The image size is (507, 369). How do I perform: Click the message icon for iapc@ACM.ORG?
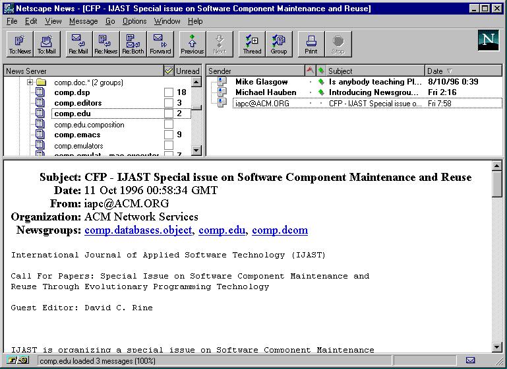click(x=222, y=103)
